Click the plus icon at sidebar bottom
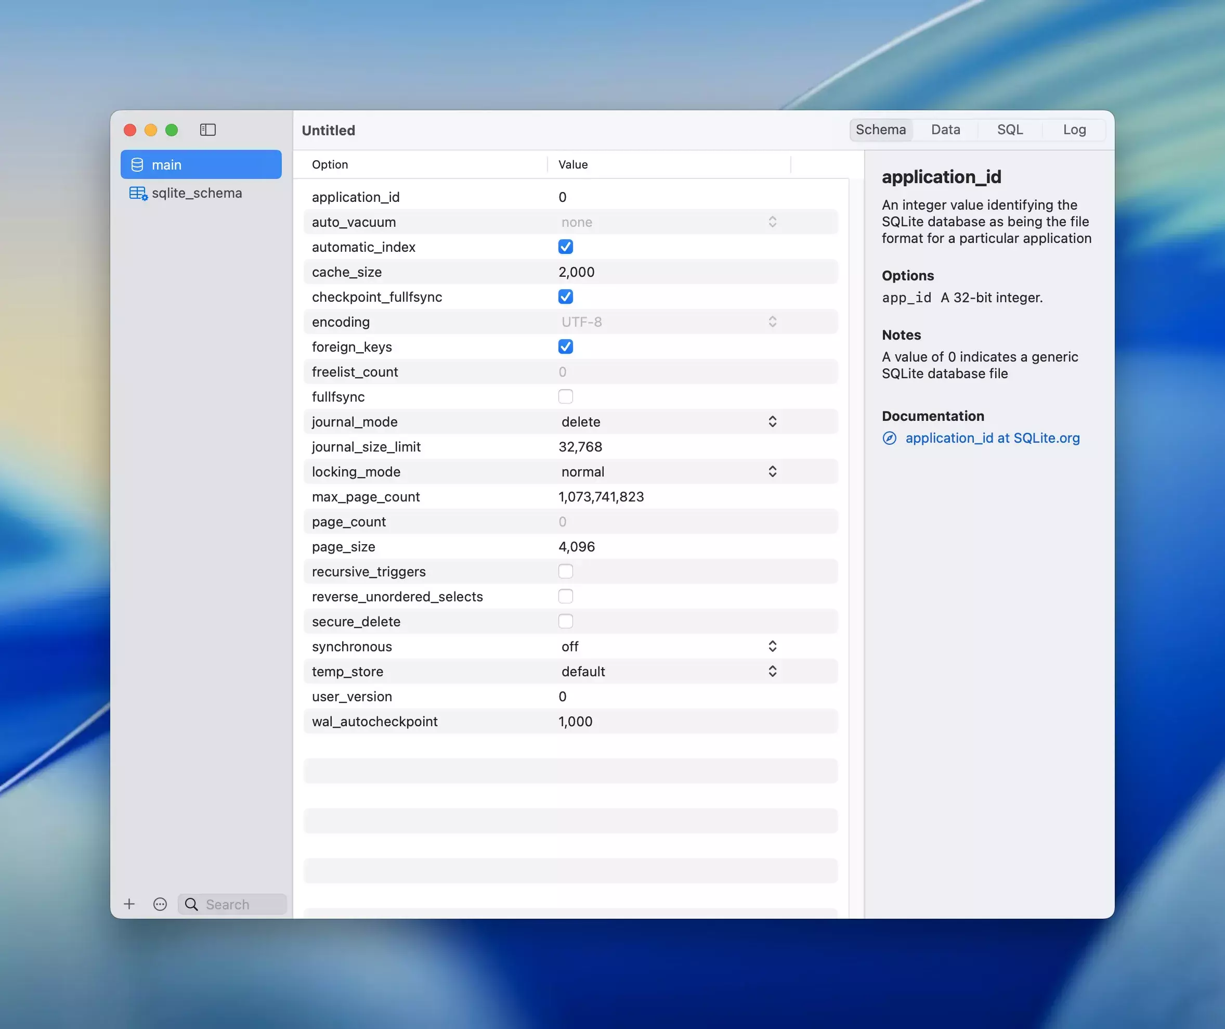This screenshot has height=1029, width=1225. click(x=129, y=904)
